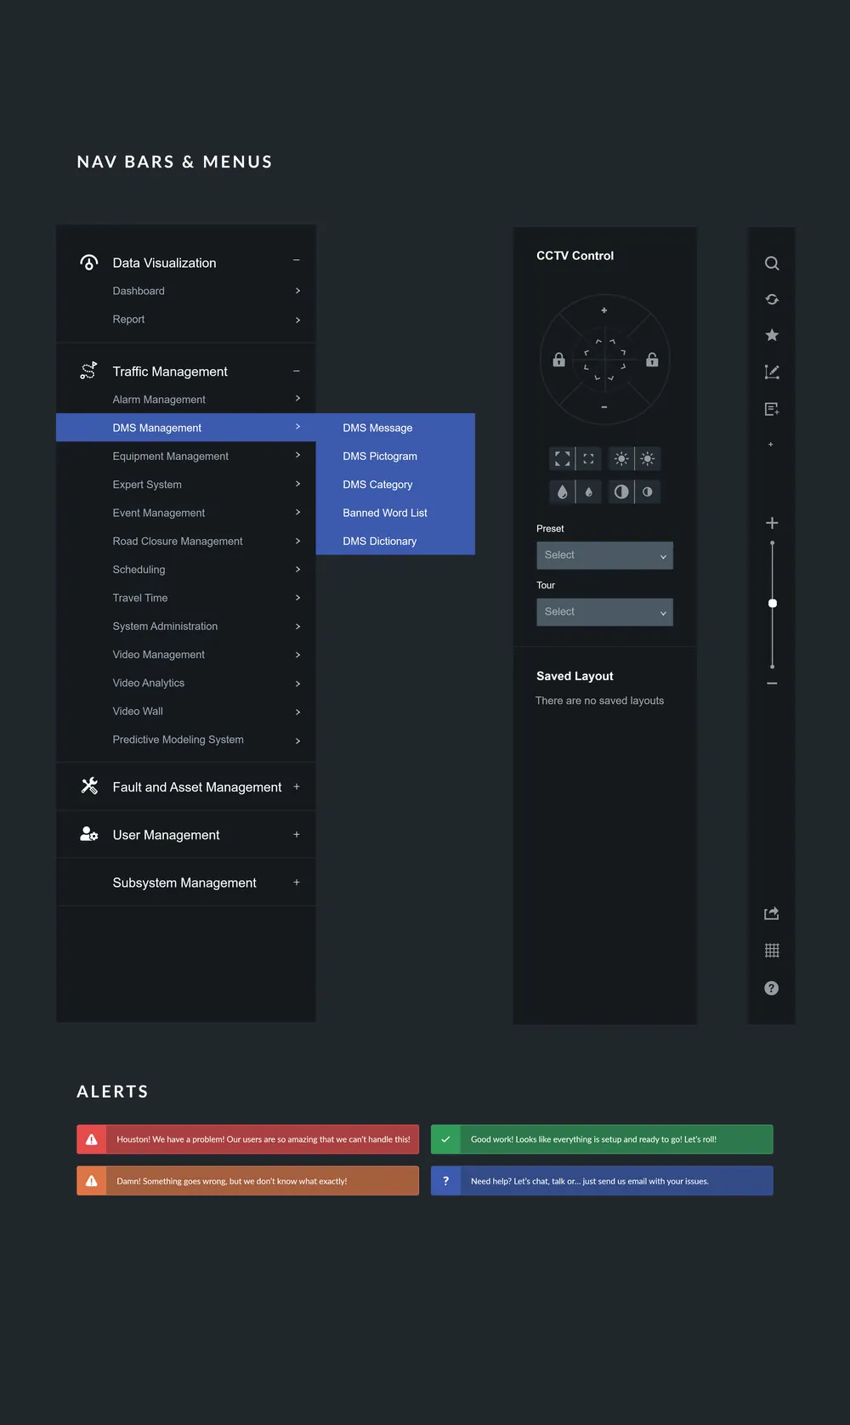Click the blue 'Need help?' alert
This screenshot has height=1425, width=850.
pyautogui.click(x=602, y=1181)
